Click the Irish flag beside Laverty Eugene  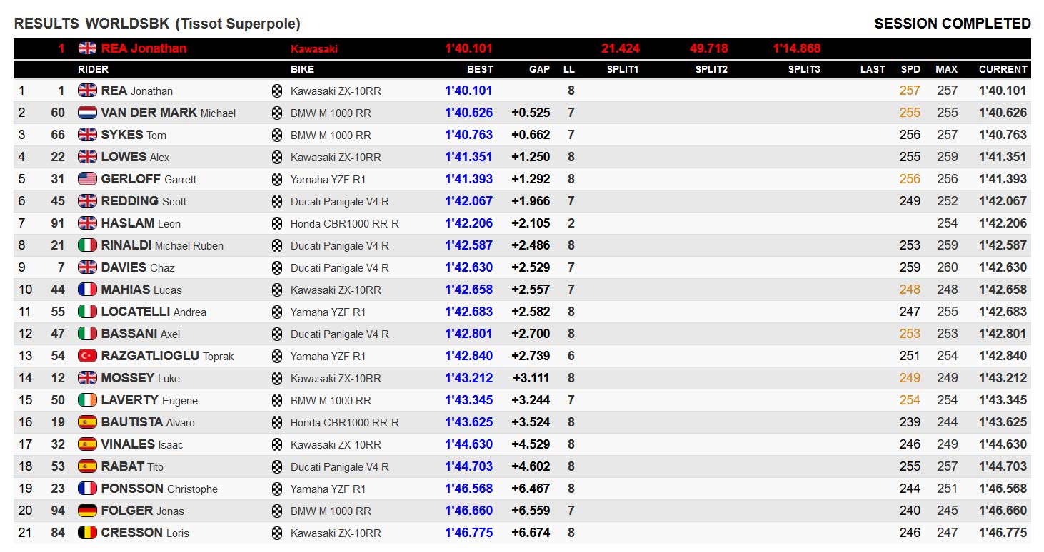point(87,400)
